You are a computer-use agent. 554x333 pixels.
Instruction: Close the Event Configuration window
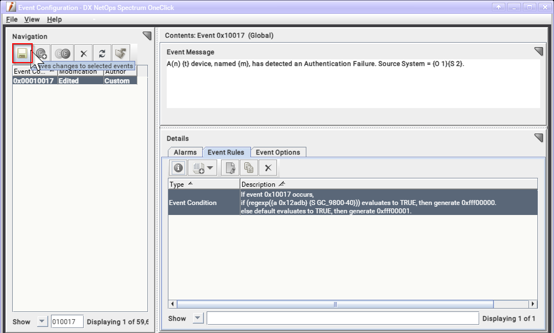tap(545, 7)
